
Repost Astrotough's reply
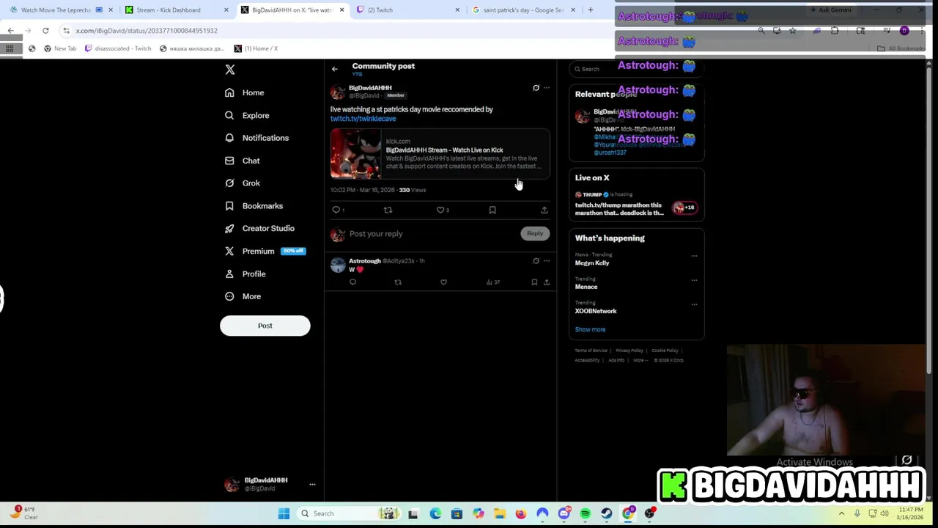click(398, 282)
